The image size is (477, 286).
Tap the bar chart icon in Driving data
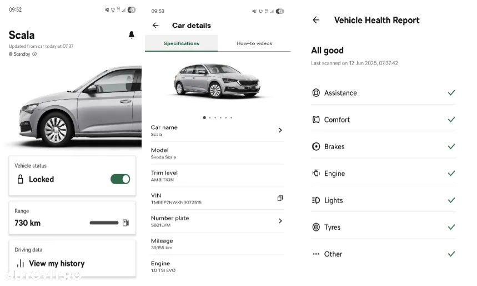click(x=21, y=263)
